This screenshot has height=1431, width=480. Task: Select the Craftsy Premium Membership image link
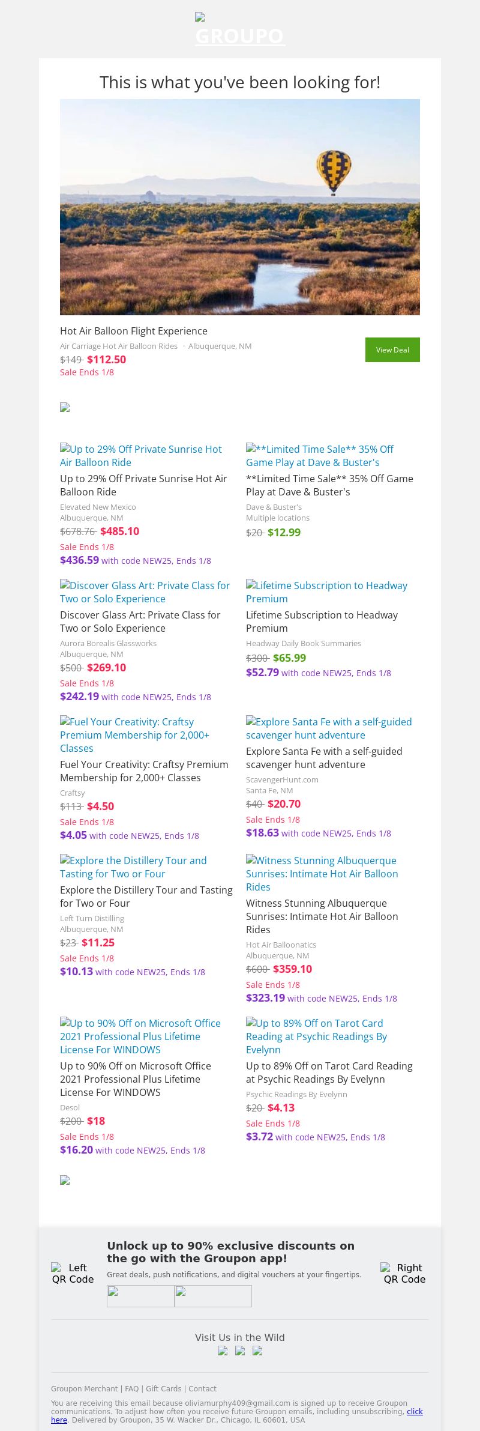[134, 735]
